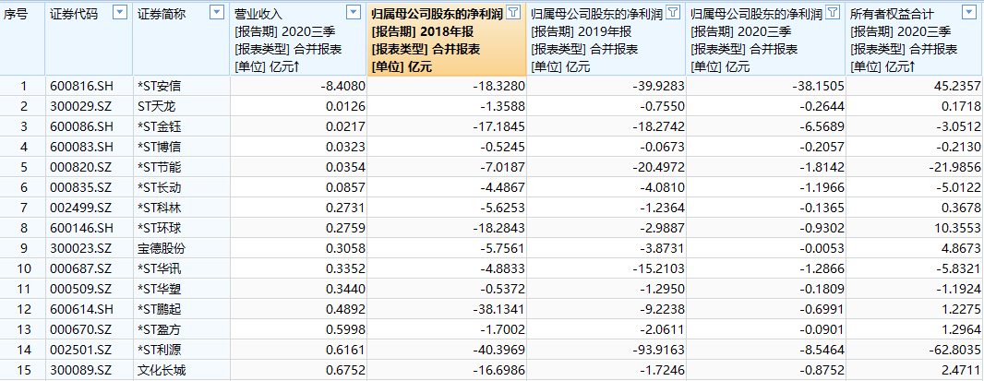Click the 证券简称 header label
Screen dimensions: 984x381
[162, 14]
